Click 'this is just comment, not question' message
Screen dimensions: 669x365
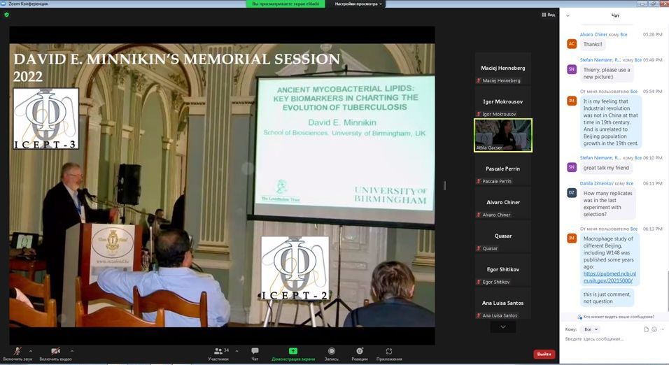pyautogui.click(x=607, y=298)
